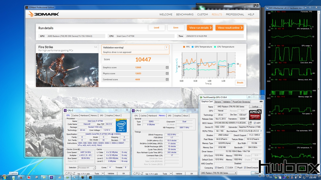Click the Capture tool icon in the taskbar
The height and width of the screenshot is (180, 321).
(x=14, y=177)
